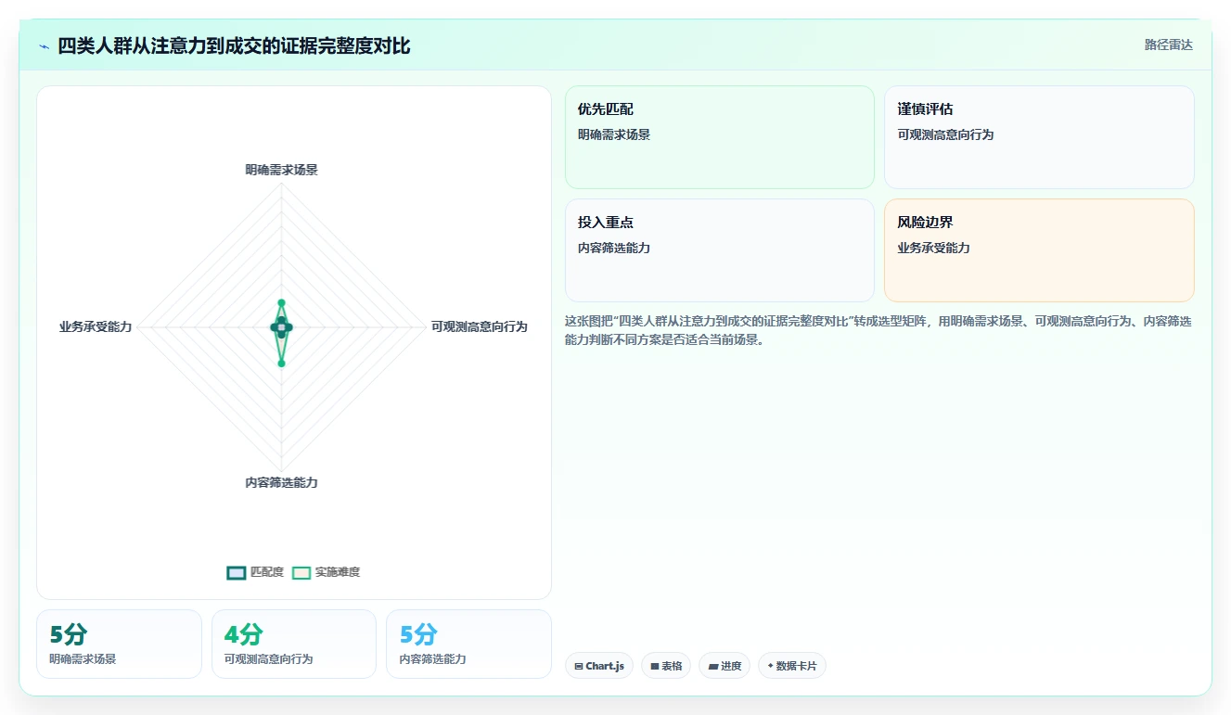Open the 投入重点 card
Viewport: 1231px width, 715px height.
(x=720, y=250)
